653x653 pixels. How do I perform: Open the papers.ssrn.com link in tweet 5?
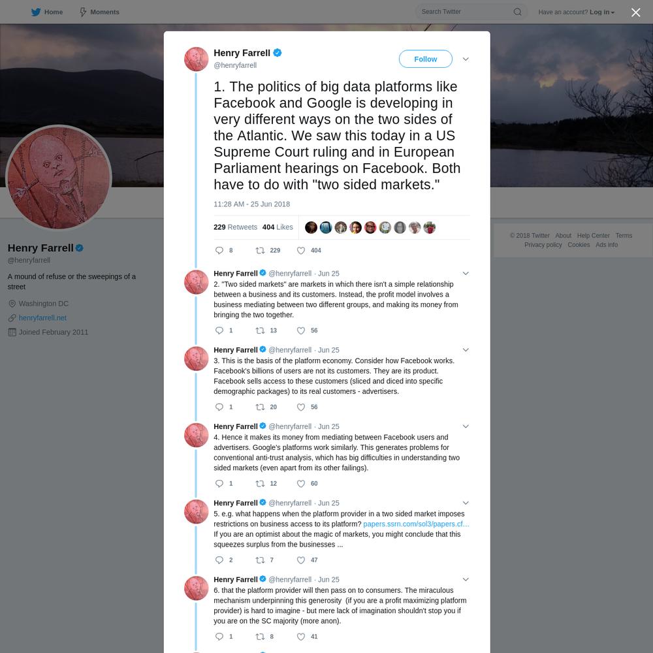(x=415, y=524)
